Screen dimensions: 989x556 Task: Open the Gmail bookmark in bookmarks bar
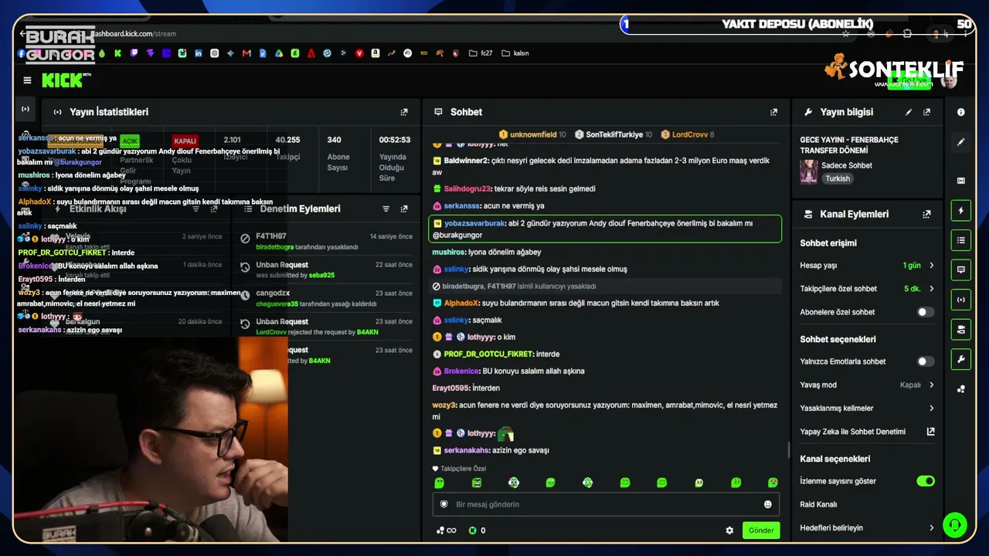[x=246, y=53]
